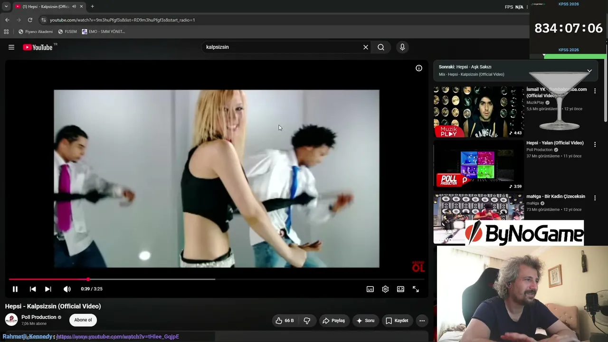The image size is (608, 342).
Task: Open the player settings gear
Action: 385,289
